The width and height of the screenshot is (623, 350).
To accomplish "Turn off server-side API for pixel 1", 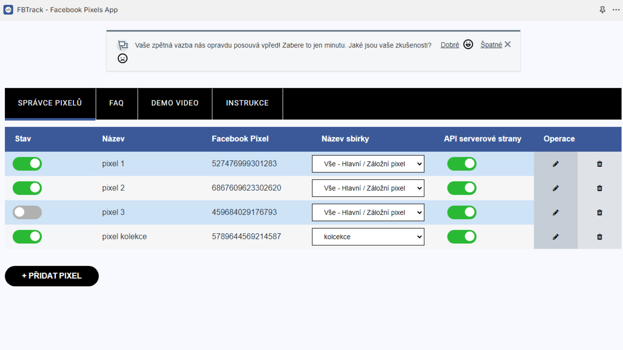I will click(x=462, y=164).
